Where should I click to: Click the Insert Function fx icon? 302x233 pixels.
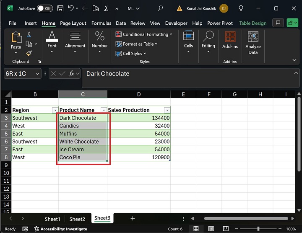tap(72, 74)
